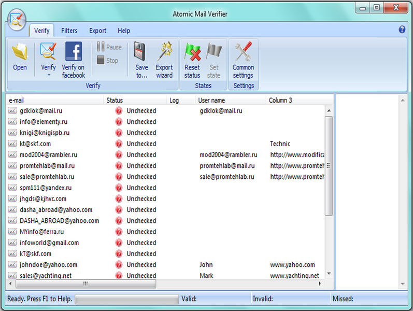Click Save to floppy disk icon

click(139, 51)
